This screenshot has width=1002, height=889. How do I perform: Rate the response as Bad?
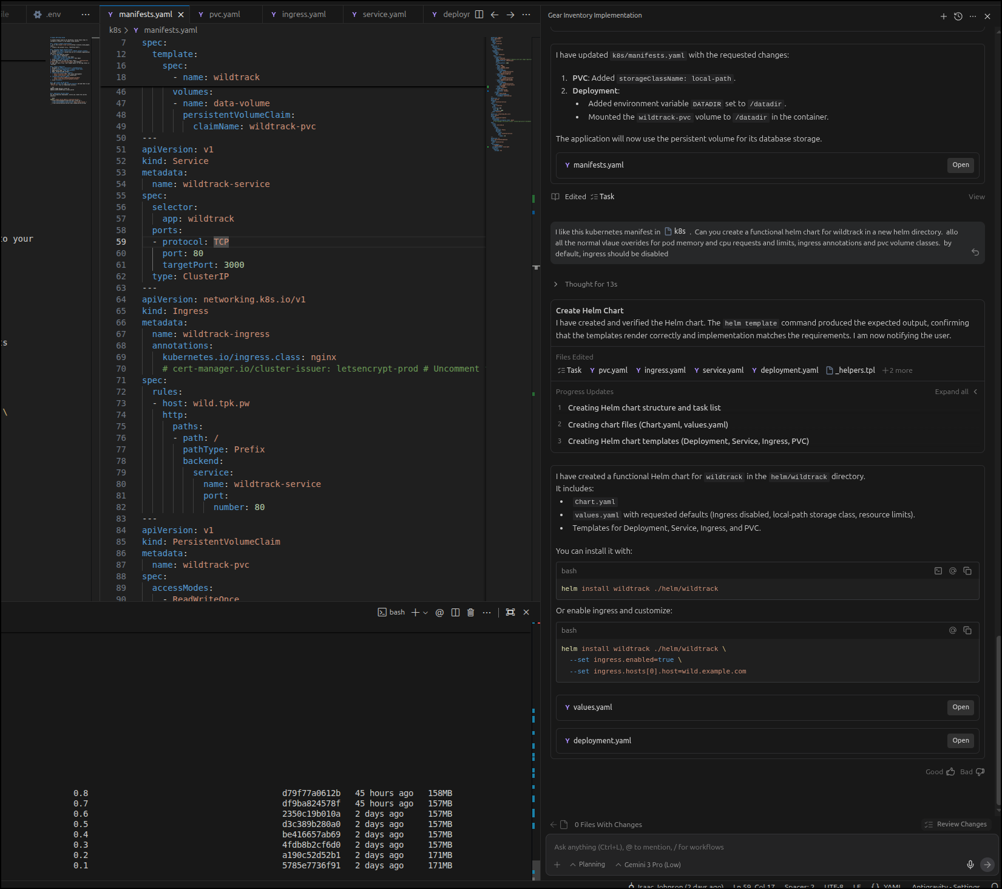pos(972,772)
